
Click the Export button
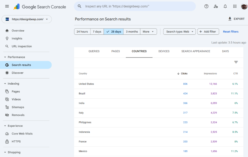coord(236,19)
